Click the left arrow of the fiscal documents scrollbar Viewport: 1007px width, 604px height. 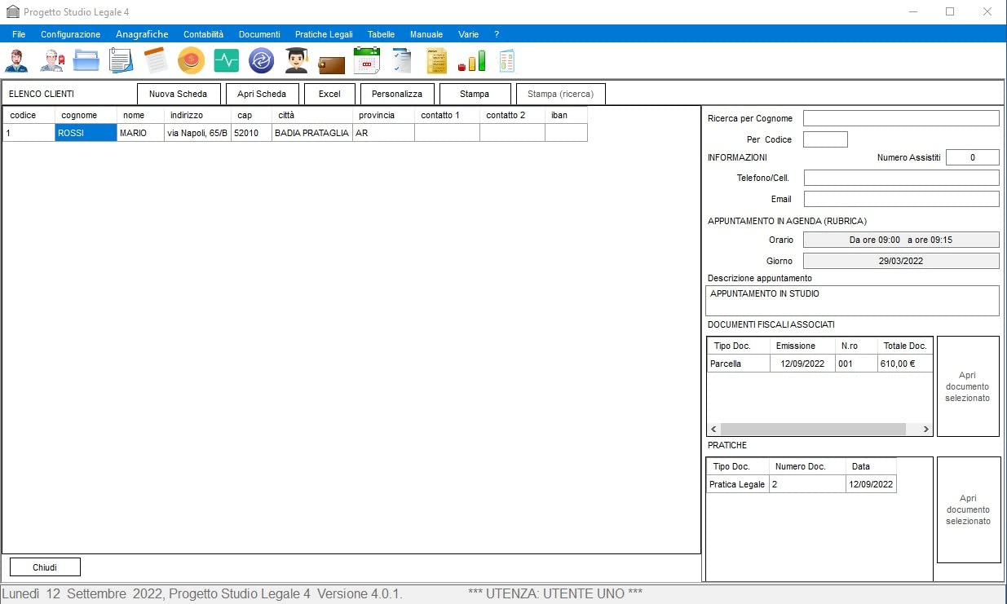(x=713, y=429)
